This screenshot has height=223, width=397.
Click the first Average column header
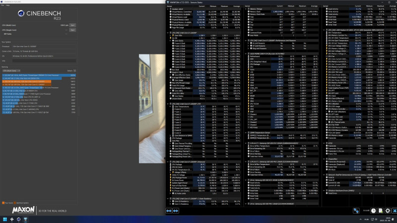coord(236,6)
